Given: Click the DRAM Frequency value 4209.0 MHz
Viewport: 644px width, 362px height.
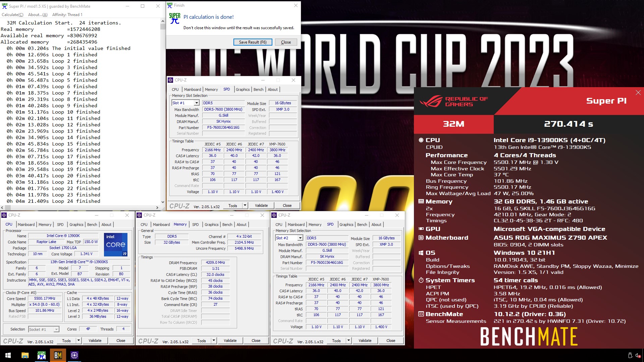Looking at the screenshot, I should [215, 263].
